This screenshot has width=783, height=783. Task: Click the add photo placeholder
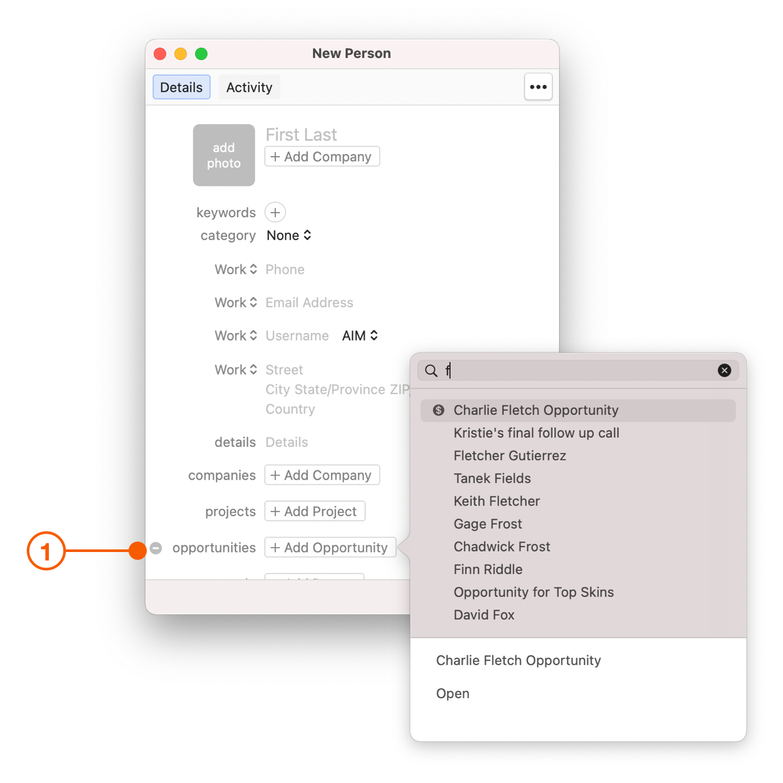pos(224,155)
